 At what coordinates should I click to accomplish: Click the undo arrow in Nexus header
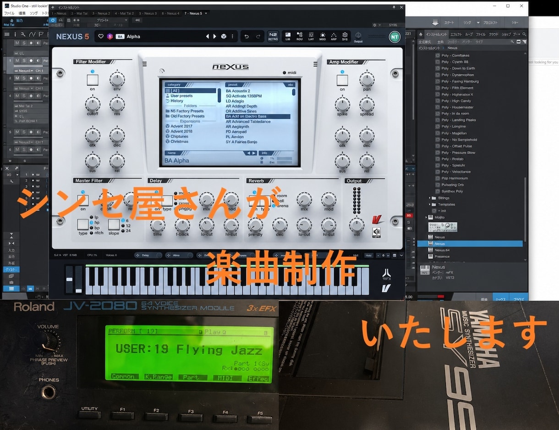[246, 36]
